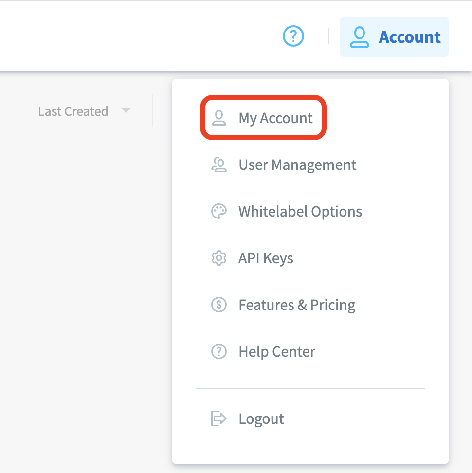Open Whitelabel Options
The width and height of the screenshot is (472, 473).
tap(300, 212)
